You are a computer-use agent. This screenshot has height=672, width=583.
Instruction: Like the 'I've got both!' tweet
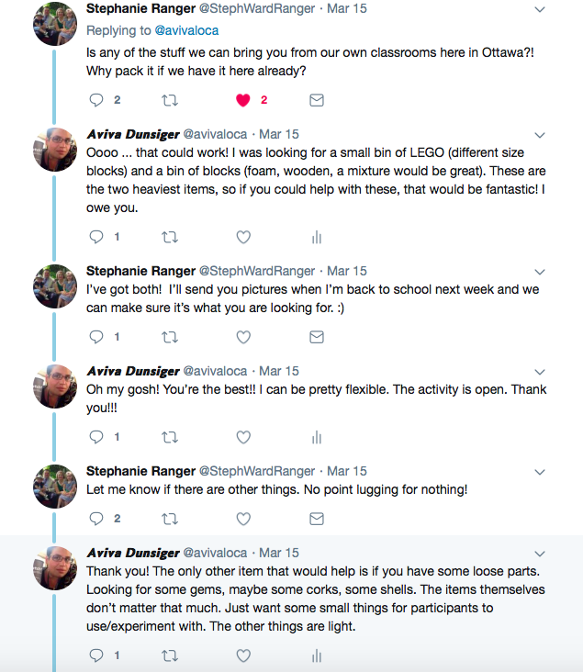pyautogui.click(x=243, y=337)
